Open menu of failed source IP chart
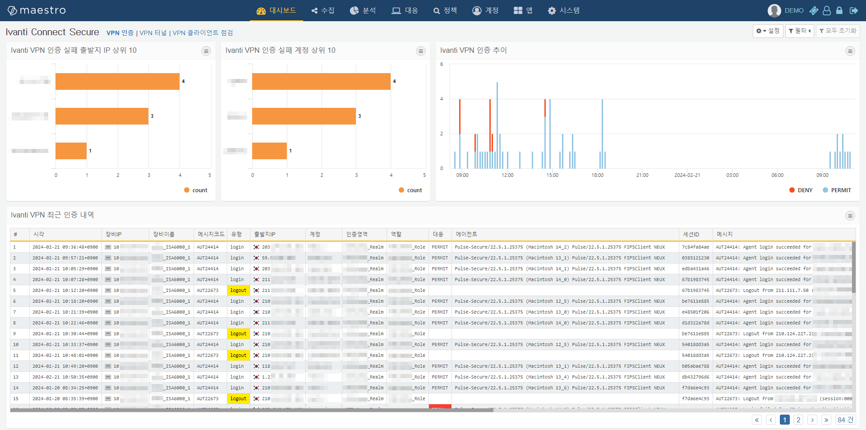 pos(206,51)
